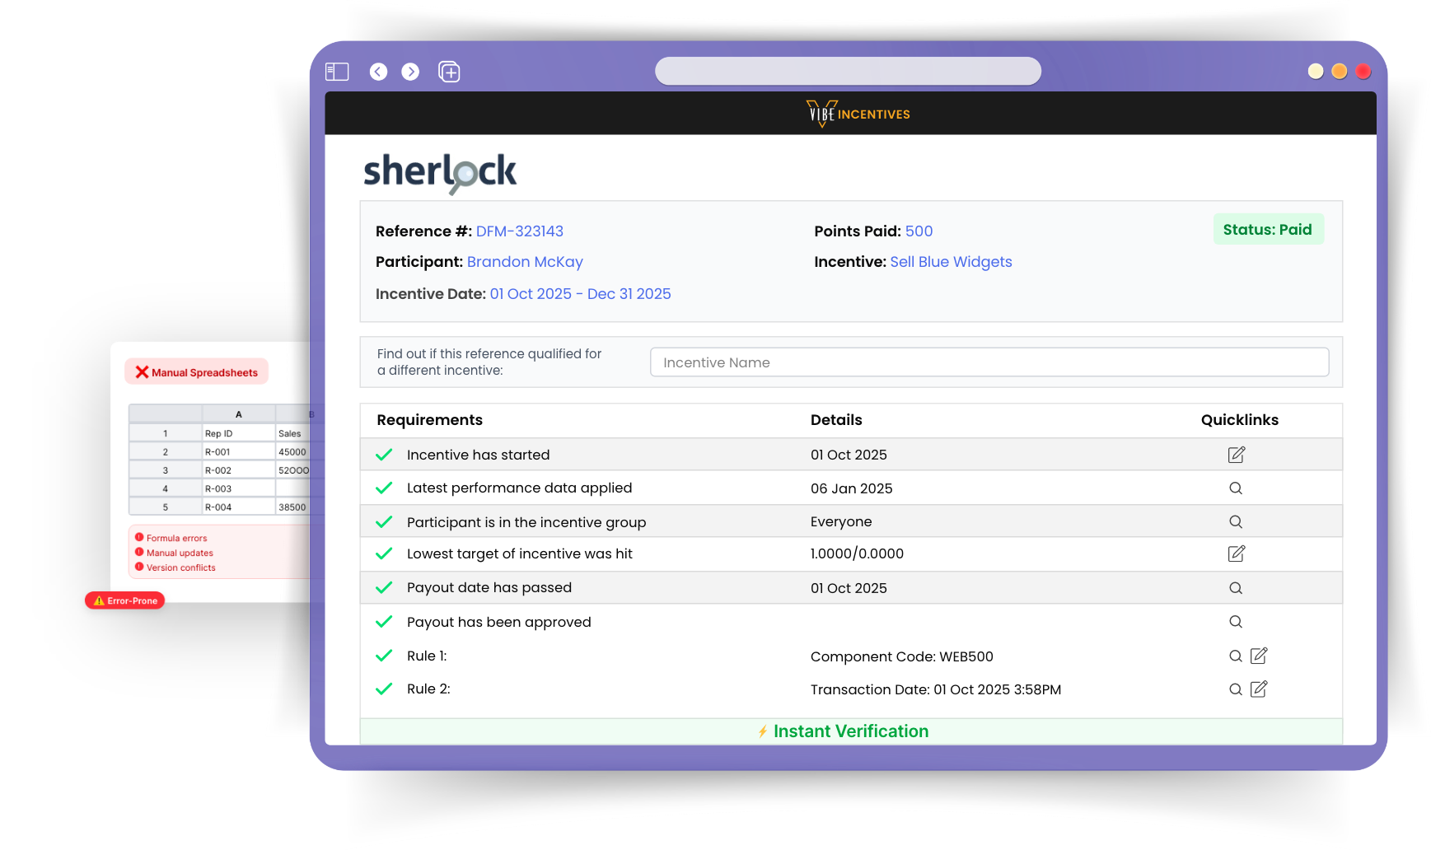Click the edit icon for Rule 1
1431x850 pixels.
[x=1259, y=656]
